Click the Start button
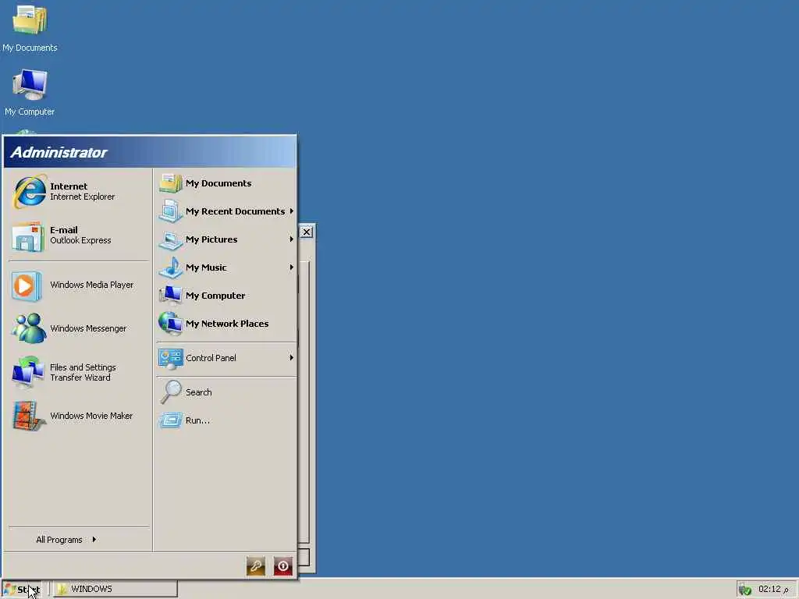Image resolution: width=799 pixels, height=599 pixels. pos(22,590)
